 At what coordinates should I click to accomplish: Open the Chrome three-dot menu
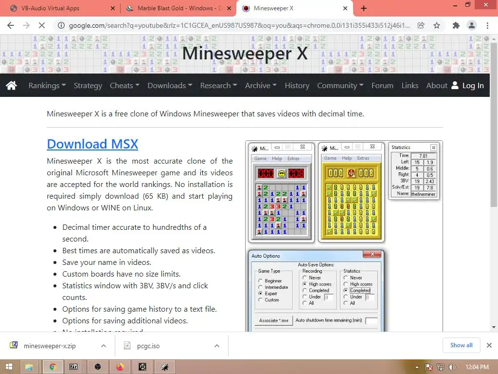[487, 25]
